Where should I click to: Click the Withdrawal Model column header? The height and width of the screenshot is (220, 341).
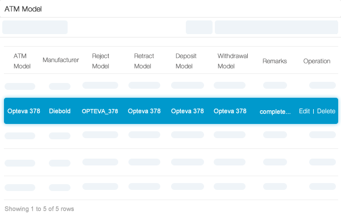coord(232,61)
